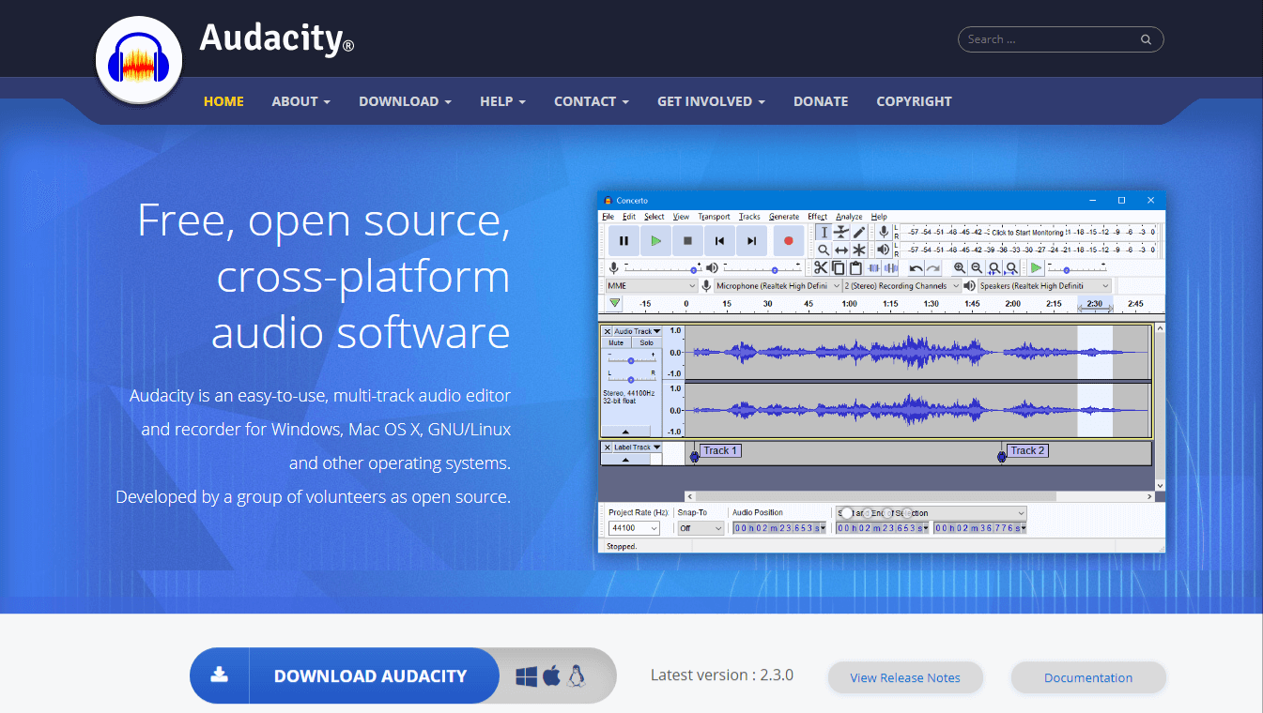Go to the DONATE page

[x=821, y=101]
